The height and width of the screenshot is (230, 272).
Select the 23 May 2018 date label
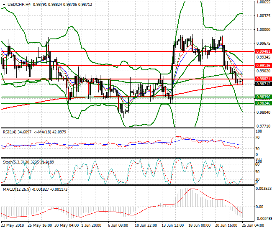13,225
